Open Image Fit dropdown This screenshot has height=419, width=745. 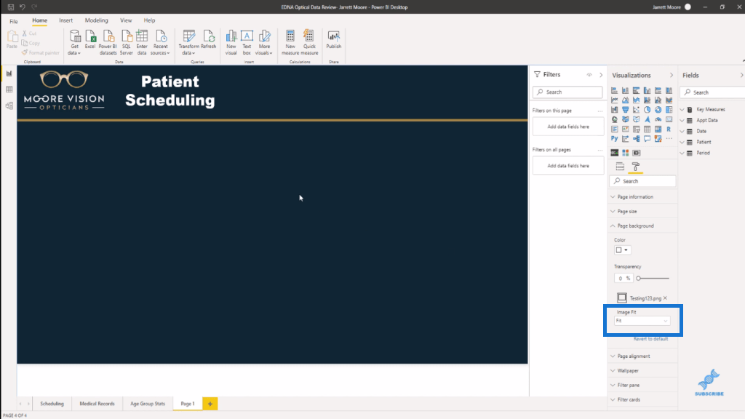pos(642,321)
